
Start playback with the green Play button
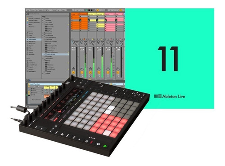click(x=86, y=10)
